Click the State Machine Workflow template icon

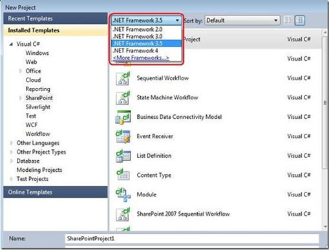pos(123,98)
